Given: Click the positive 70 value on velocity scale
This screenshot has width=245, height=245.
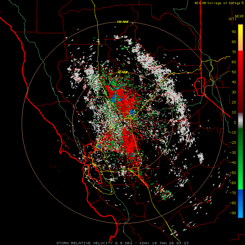Looking at the screenshot, I should (234, 52).
